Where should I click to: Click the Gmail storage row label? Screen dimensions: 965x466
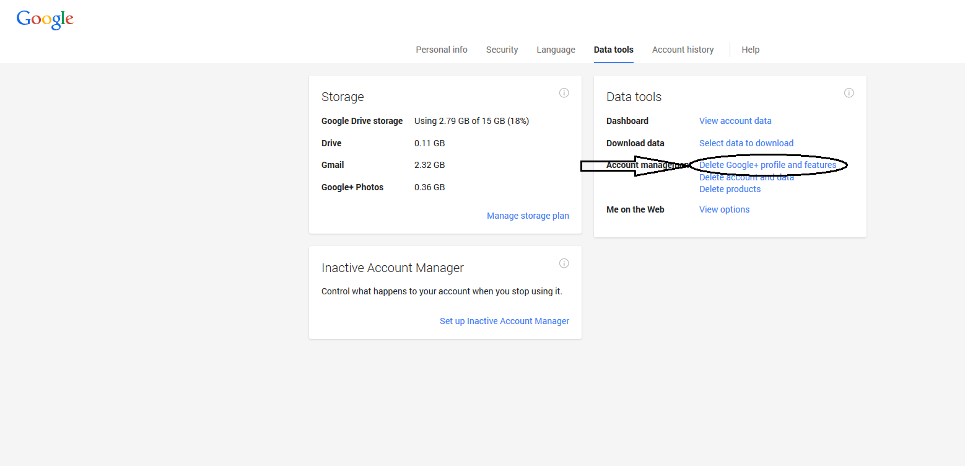[333, 165]
